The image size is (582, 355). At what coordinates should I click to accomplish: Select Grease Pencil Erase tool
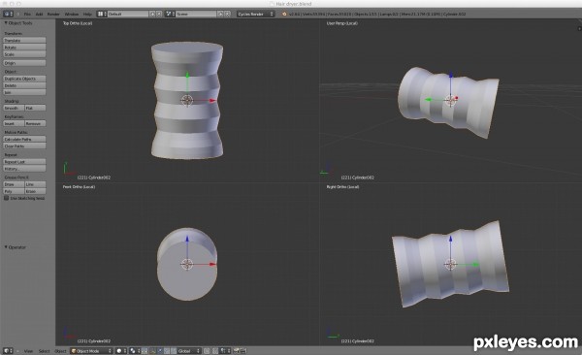pos(35,191)
